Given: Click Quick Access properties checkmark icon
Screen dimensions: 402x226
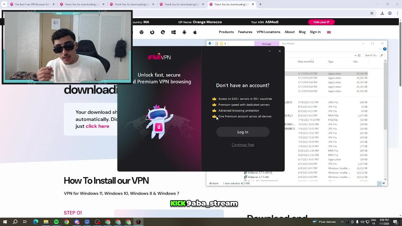Looking at the screenshot, I should pos(217,44).
